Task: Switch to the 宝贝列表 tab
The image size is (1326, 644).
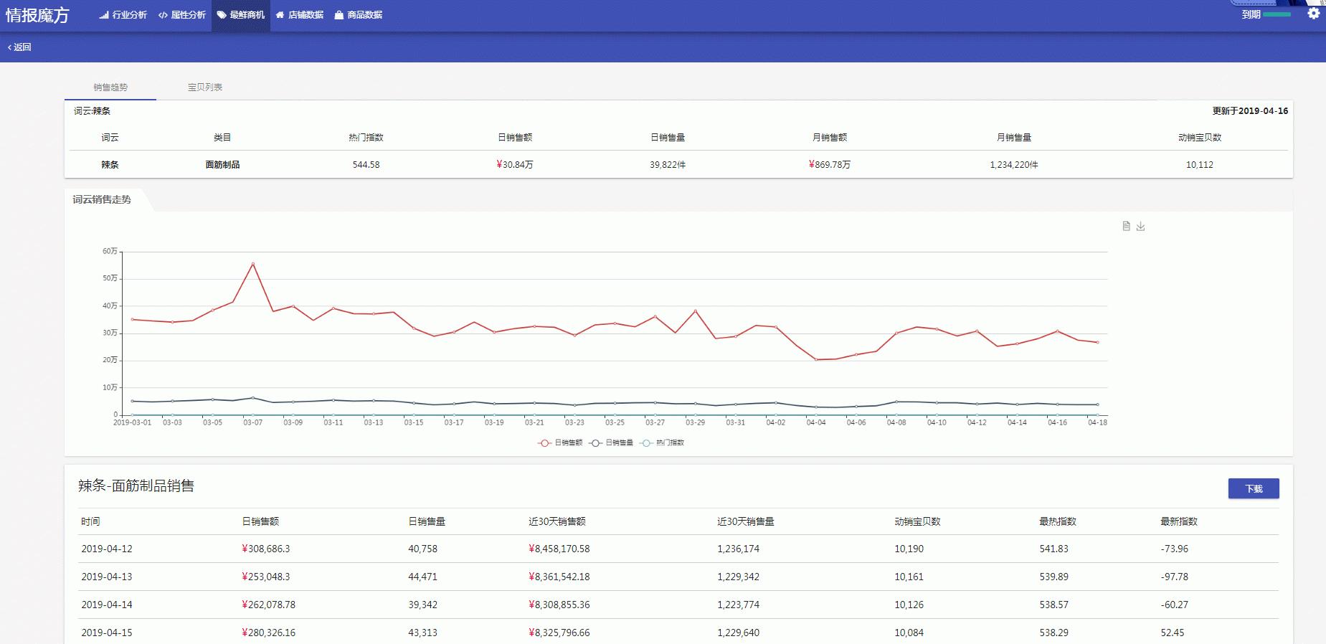Action: pyautogui.click(x=205, y=87)
